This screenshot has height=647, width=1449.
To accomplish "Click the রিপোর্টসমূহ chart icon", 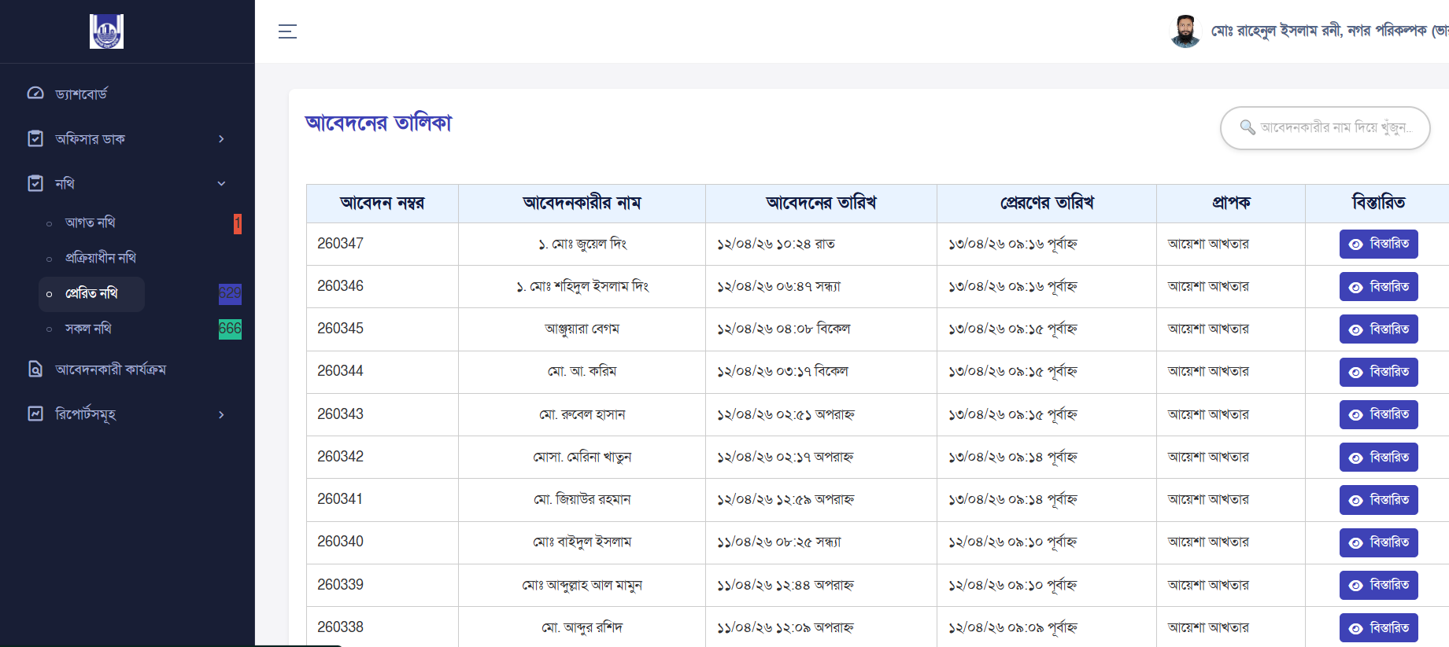I will [35, 414].
